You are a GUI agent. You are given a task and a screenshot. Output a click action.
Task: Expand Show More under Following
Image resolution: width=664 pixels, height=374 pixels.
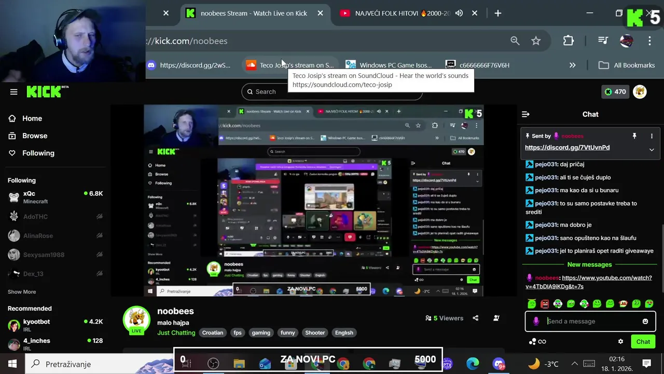tap(22, 292)
